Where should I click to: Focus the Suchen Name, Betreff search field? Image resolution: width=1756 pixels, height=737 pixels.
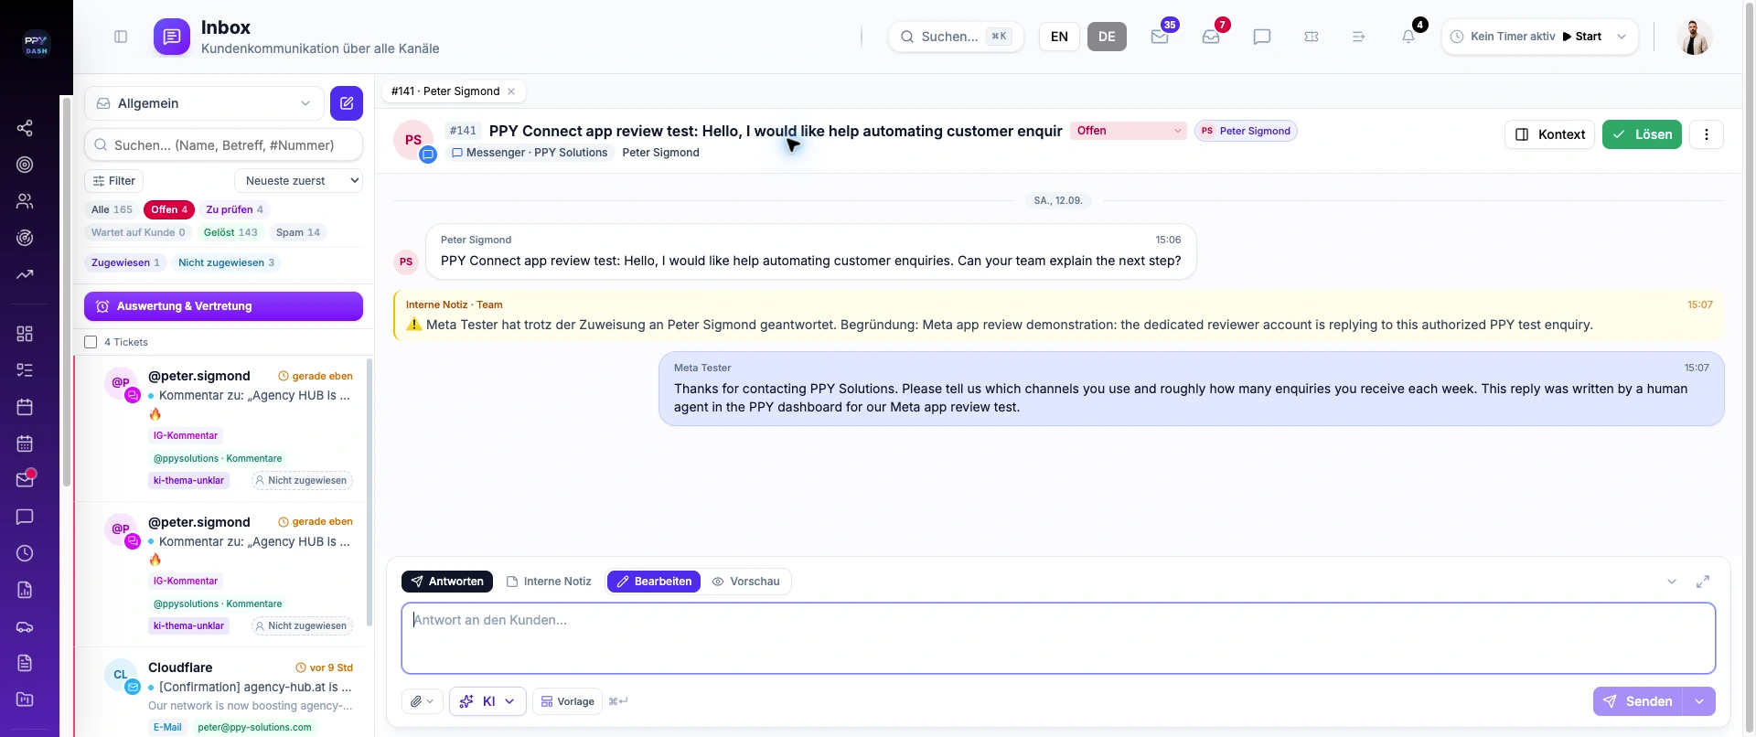tap(223, 145)
